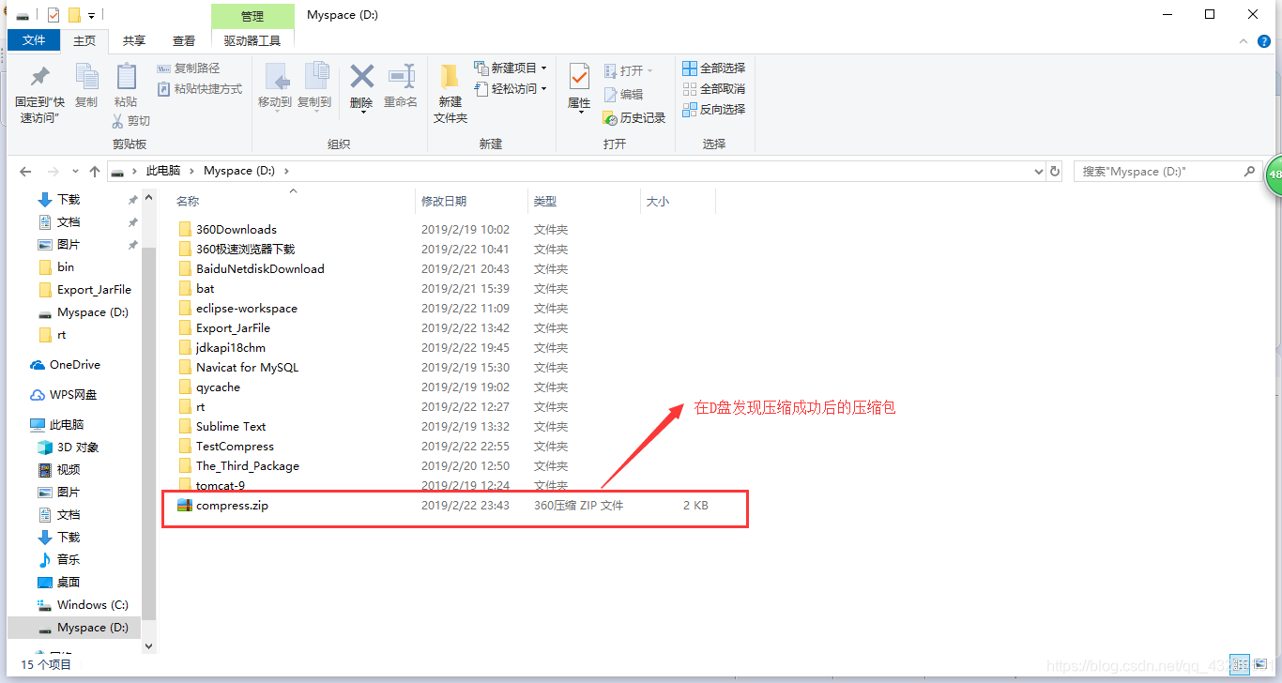Select Copy path option
The height and width of the screenshot is (683, 1282).
(188, 68)
